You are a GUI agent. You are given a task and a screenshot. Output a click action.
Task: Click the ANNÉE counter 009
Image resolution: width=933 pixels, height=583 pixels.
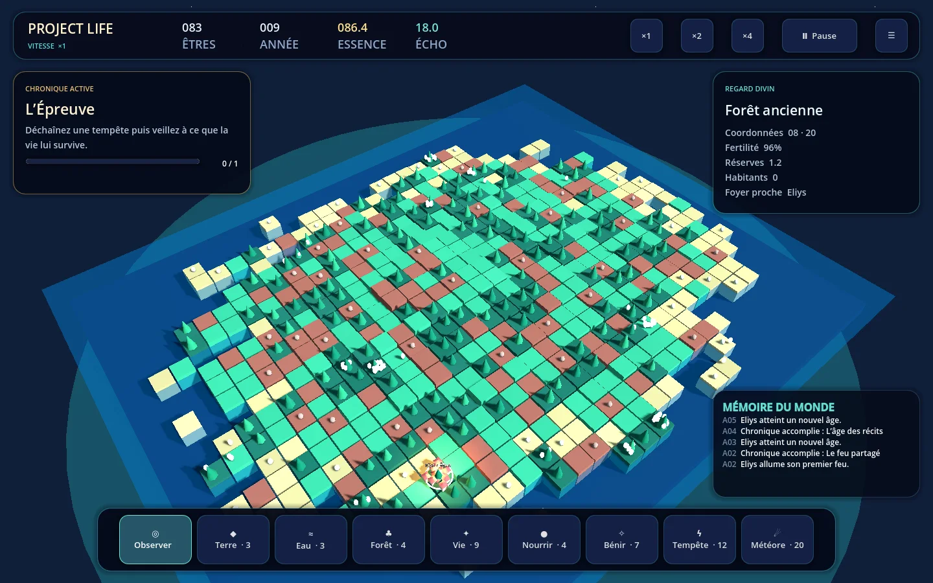[x=270, y=28]
